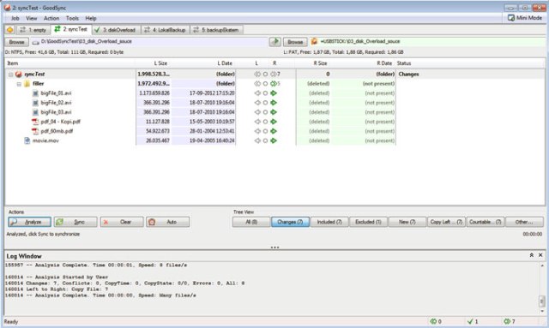Collapse the filler folder tree node
Viewport: 549px width, 328px height.
19,84
